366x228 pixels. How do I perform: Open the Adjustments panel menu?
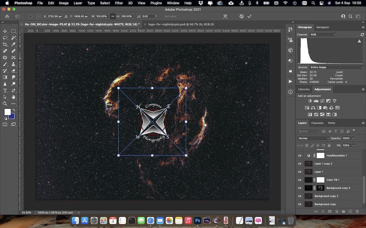[x=363, y=89]
